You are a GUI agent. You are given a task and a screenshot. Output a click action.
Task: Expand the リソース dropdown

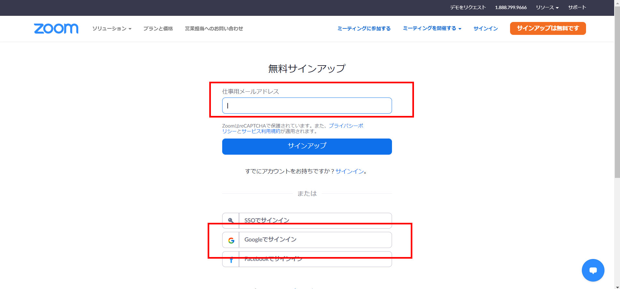(x=547, y=7)
